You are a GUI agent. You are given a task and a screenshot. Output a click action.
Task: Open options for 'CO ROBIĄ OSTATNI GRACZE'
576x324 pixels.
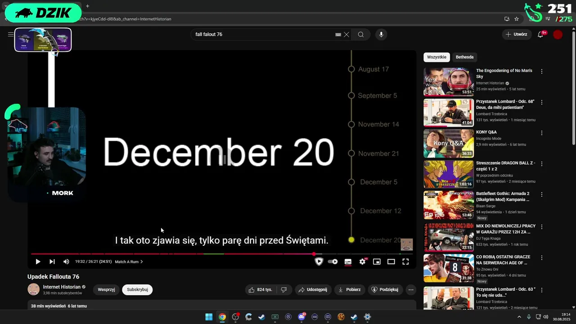pyautogui.click(x=542, y=258)
